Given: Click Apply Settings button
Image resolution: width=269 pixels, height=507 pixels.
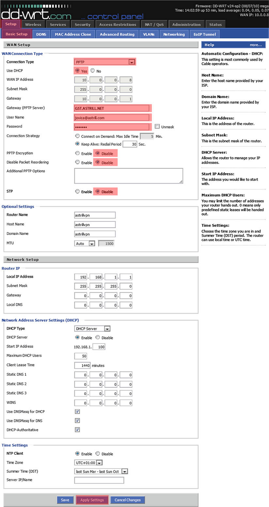Looking at the screenshot, I should point(92,500).
